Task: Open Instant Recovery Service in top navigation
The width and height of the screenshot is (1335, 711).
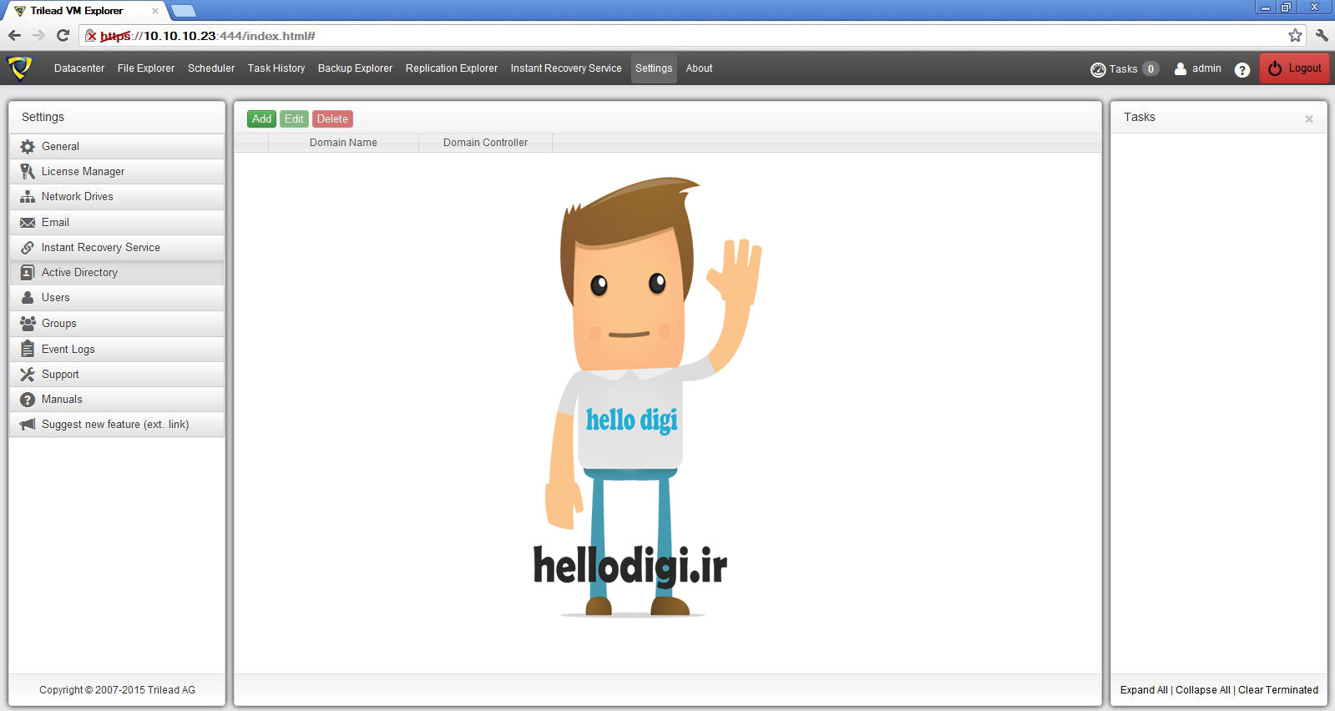Action: click(566, 68)
